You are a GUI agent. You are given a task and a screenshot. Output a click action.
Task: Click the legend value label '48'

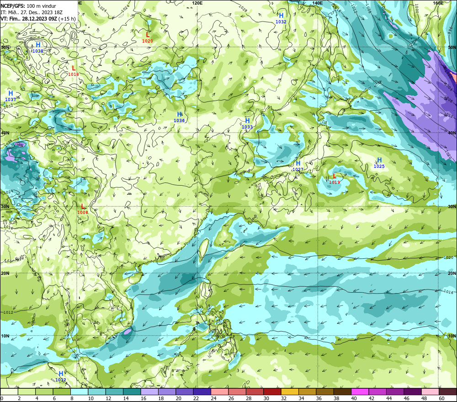point(424,398)
